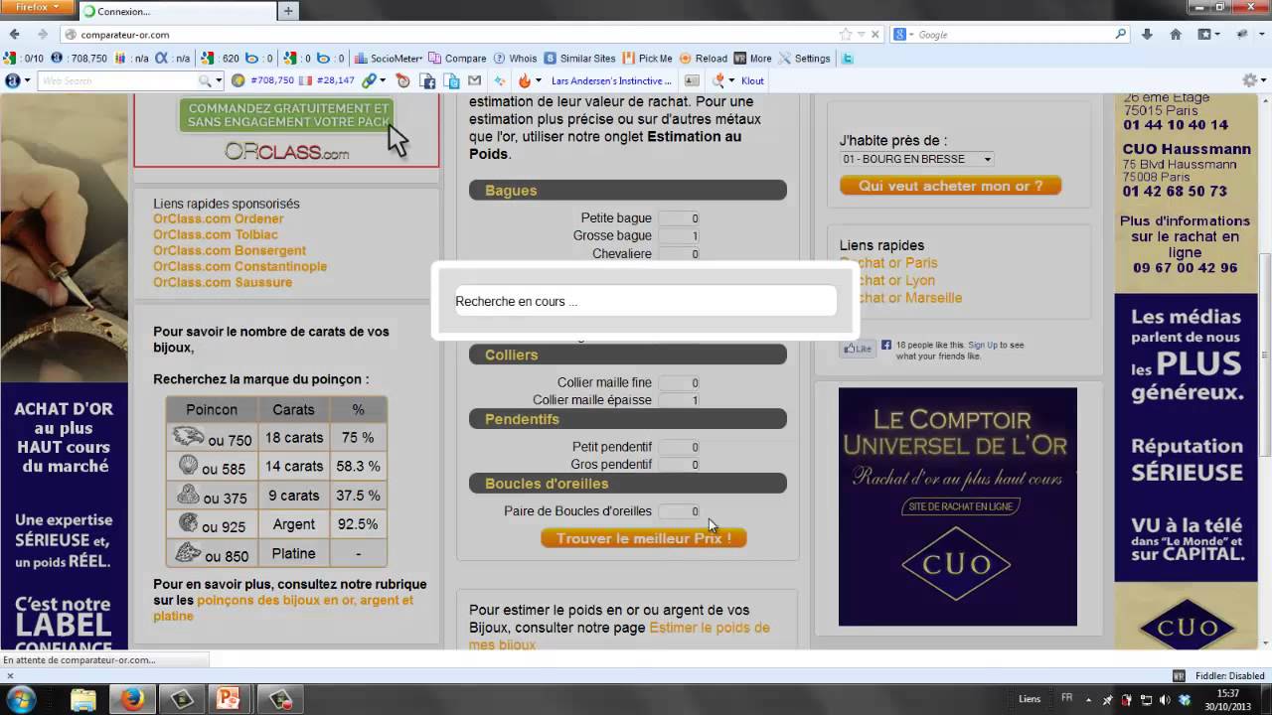Open the OrClass.com Constantinople link

coord(239,266)
